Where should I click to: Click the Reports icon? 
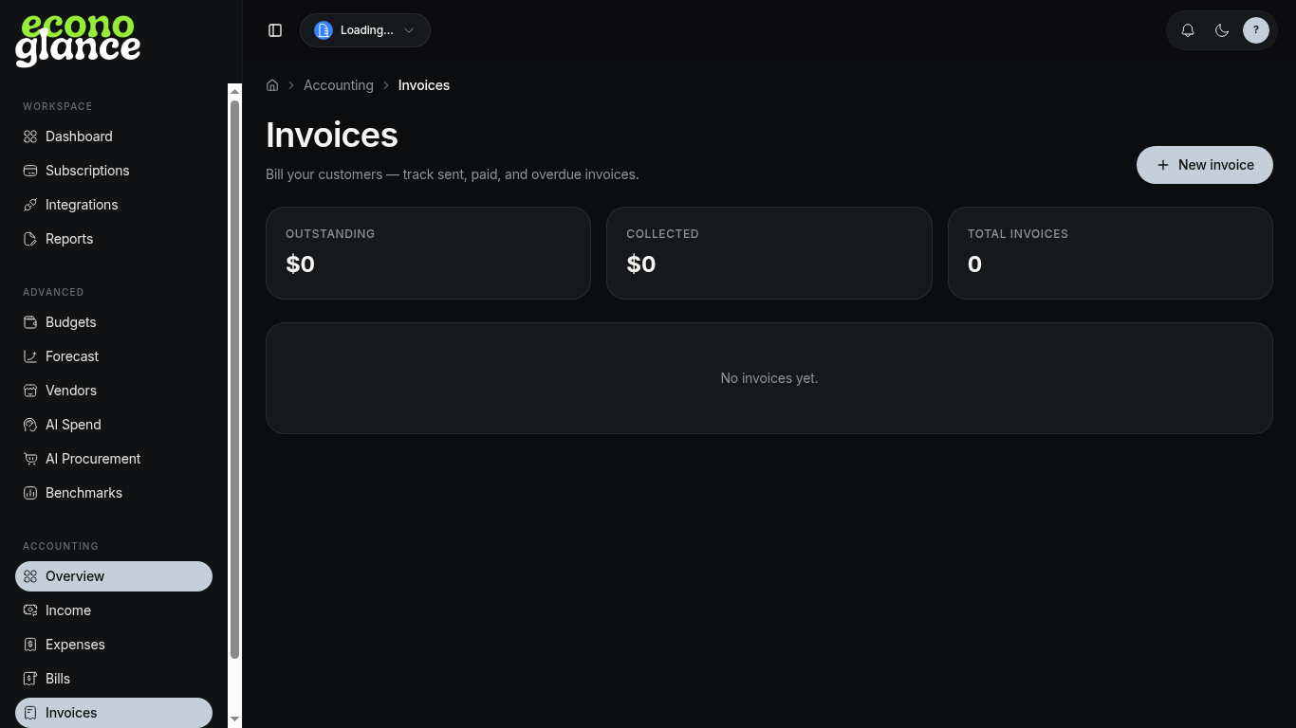[30, 239]
